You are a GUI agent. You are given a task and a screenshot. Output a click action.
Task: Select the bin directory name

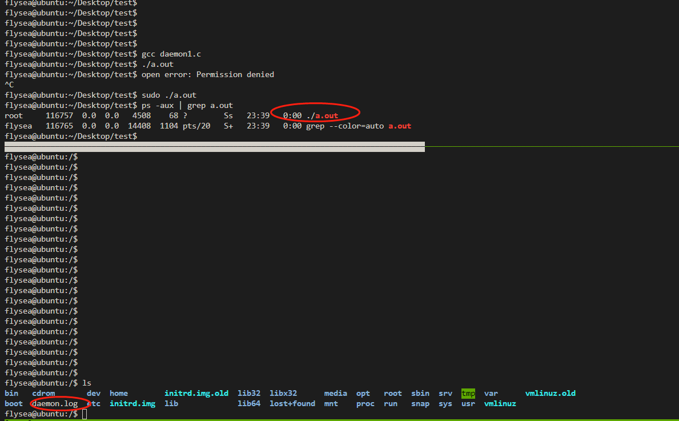pyautogui.click(x=11, y=393)
